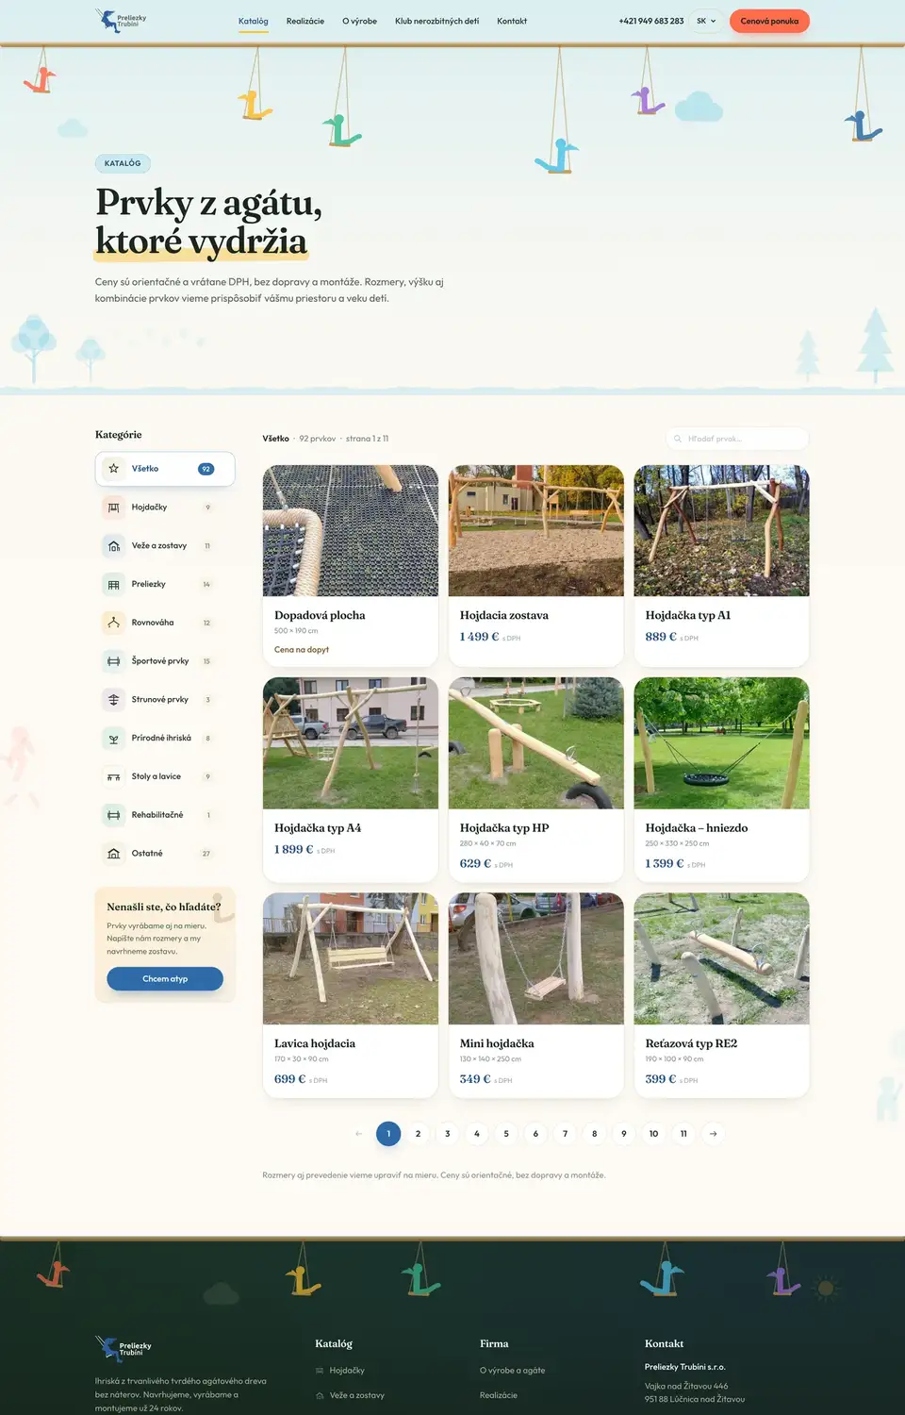Screen dimensions: 905x1415
Task: Click the plant icon beside Prírodné ihriská
Action: tap(113, 739)
